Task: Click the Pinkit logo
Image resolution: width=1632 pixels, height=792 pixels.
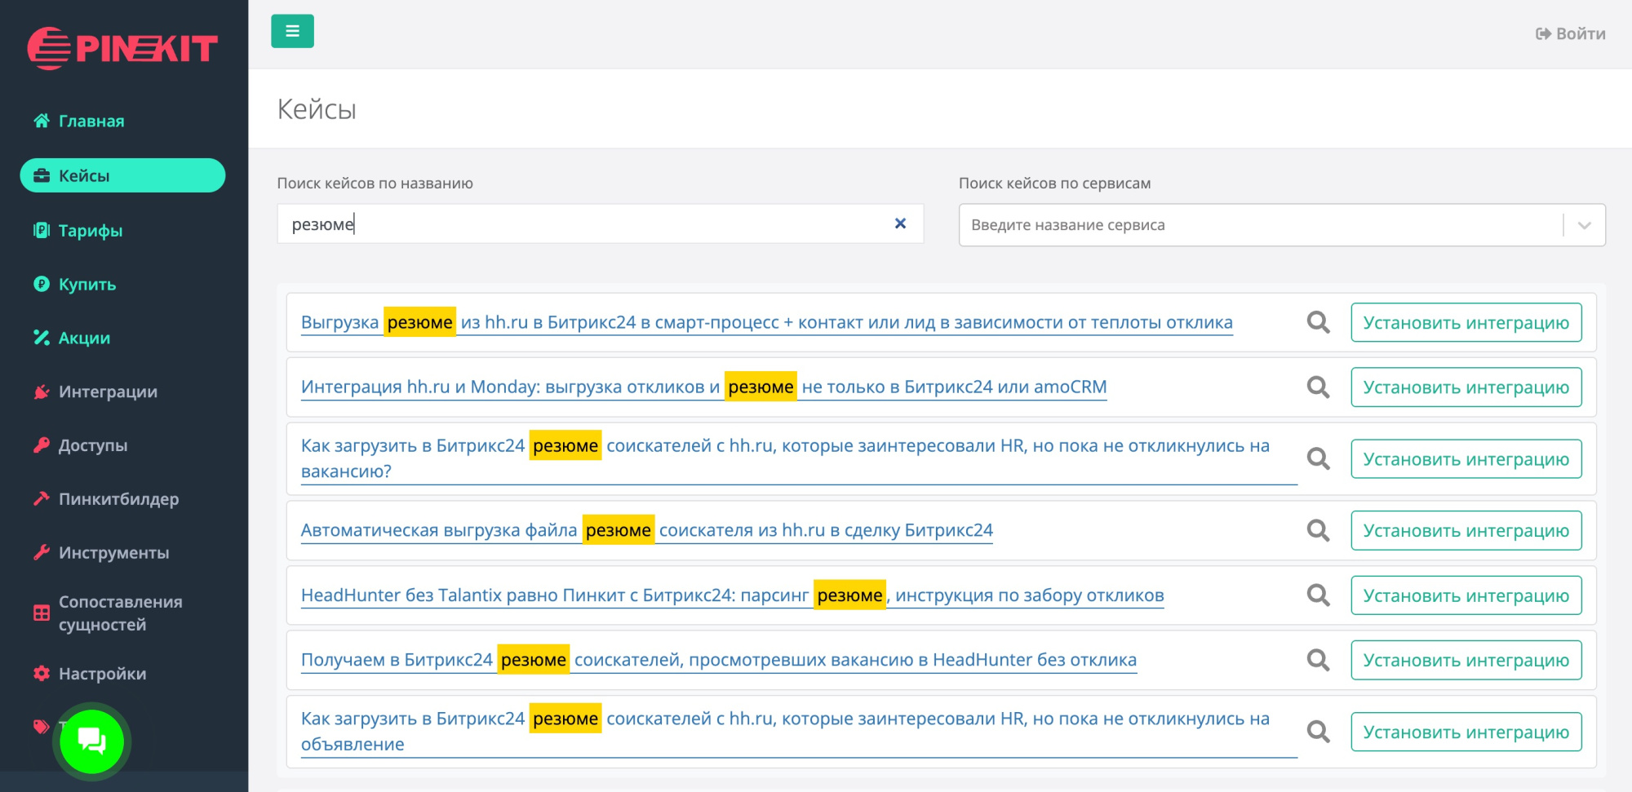Action: pyautogui.click(x=122, y=49)
